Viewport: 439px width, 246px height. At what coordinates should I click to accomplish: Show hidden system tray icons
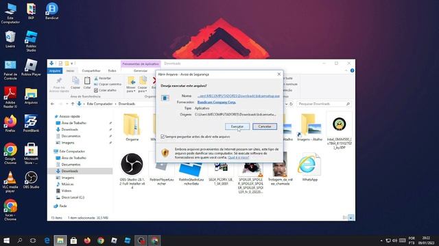tap(381, 241)
